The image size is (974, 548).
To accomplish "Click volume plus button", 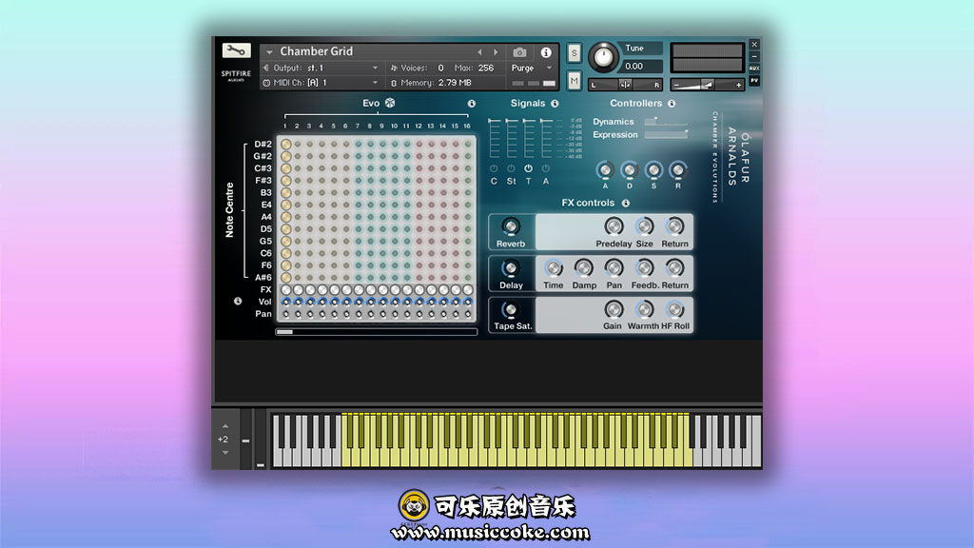I will pos(738,85).
